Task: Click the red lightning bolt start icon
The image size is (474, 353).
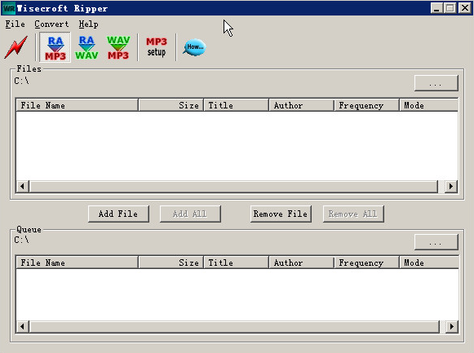Action: click(16, 47)
